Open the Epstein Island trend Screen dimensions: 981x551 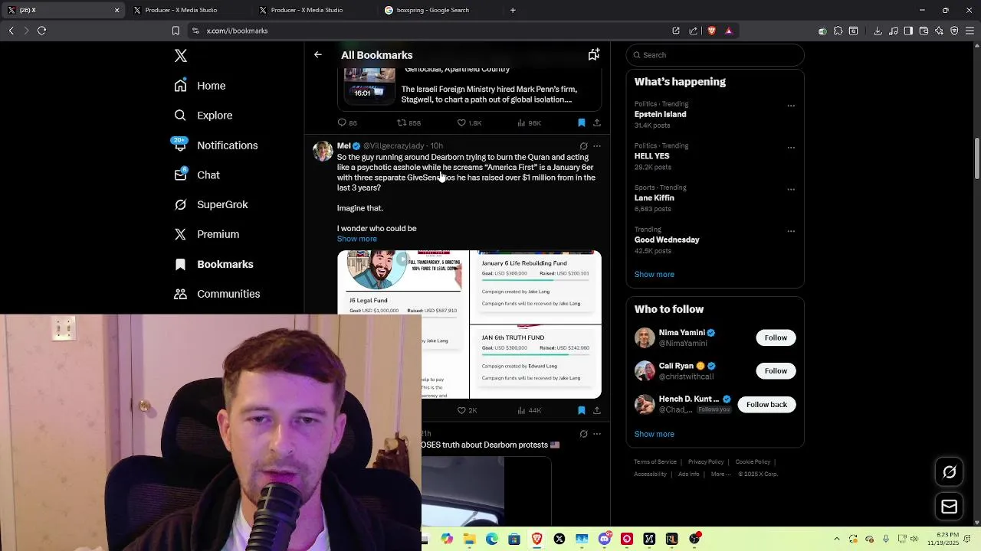660,114
